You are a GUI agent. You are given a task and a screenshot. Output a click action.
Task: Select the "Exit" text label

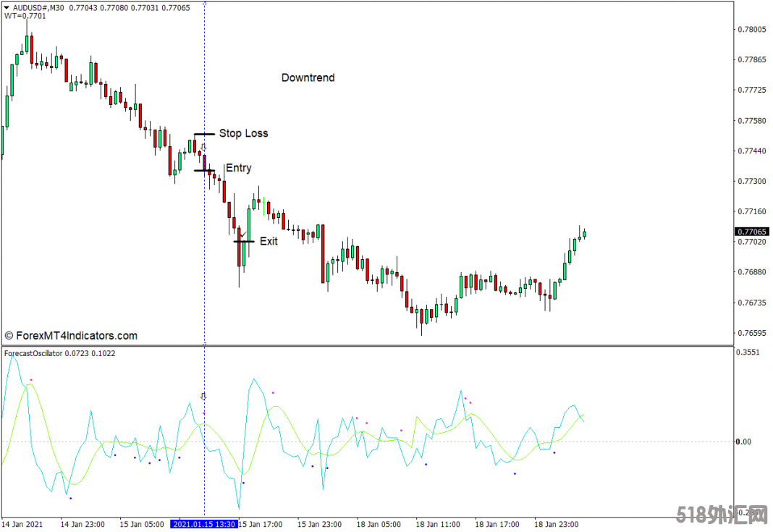click(x=269, y=241)
